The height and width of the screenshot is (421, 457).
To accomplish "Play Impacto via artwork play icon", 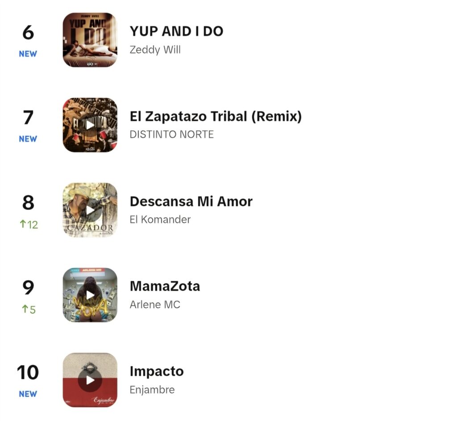I will pos(90,380).
